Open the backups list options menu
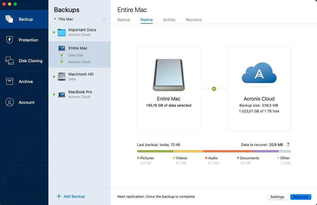317x205 pixels. (104, 19)
